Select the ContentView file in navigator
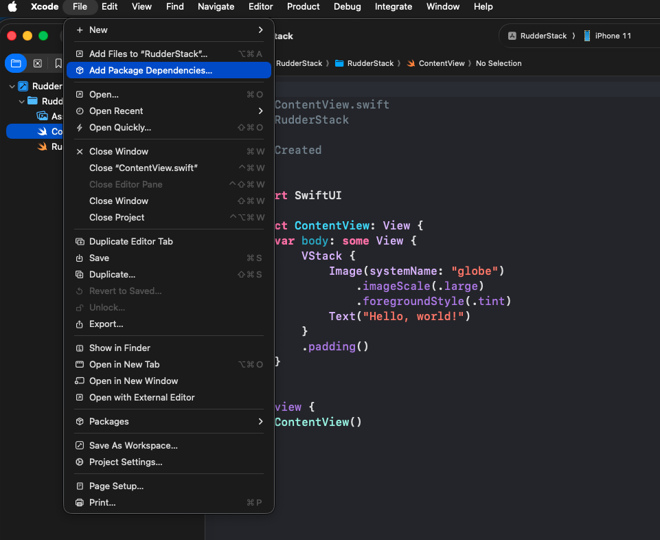Screen dimensions: 660x540 click(x=34, y=131)
